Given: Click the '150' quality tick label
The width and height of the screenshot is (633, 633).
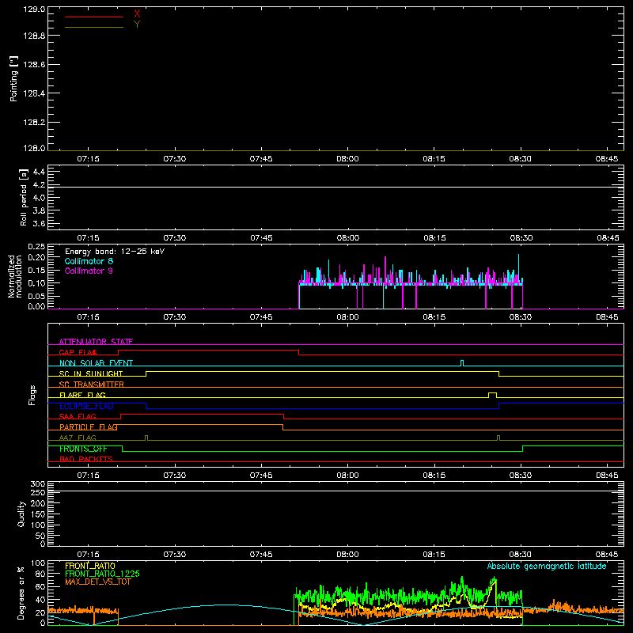Looking at the screenshot, I should point(37,514).
